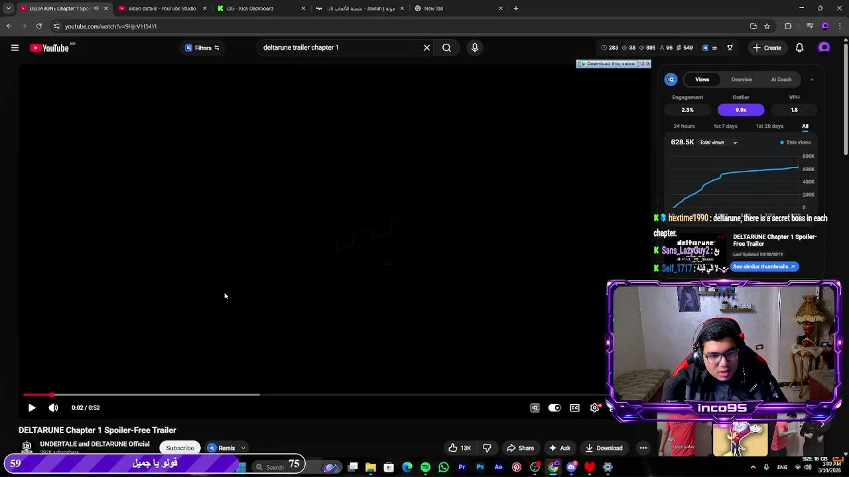849x477 pixels.
Task: Run search with the magnifier button
Action: 446,48
